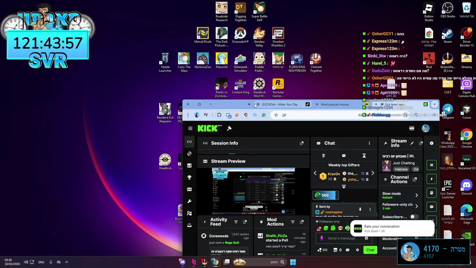Pop out the Activity Feed panel
This screenshot has width=476, height=268.
tap(245, 222)
